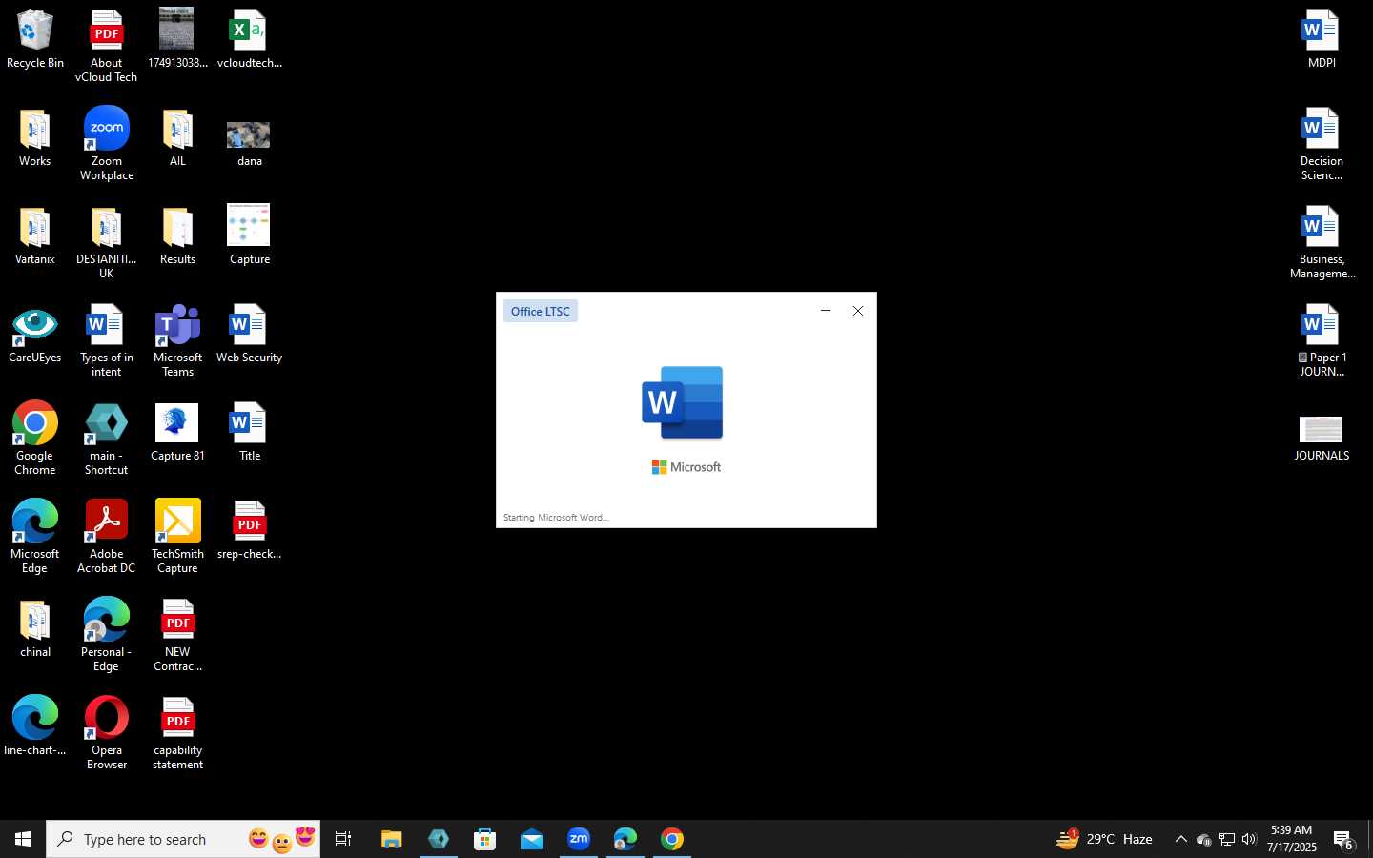1373x858 pixels.
Task: Select the capability statement PDF
Action: click(177, 733)
